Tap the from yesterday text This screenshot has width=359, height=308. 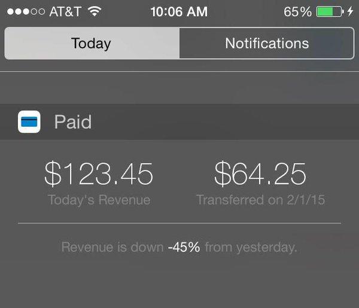click(x=251, y=248)
